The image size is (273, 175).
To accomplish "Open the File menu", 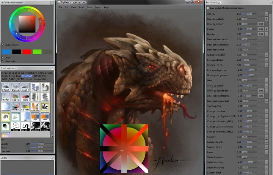I will [60, 8].
